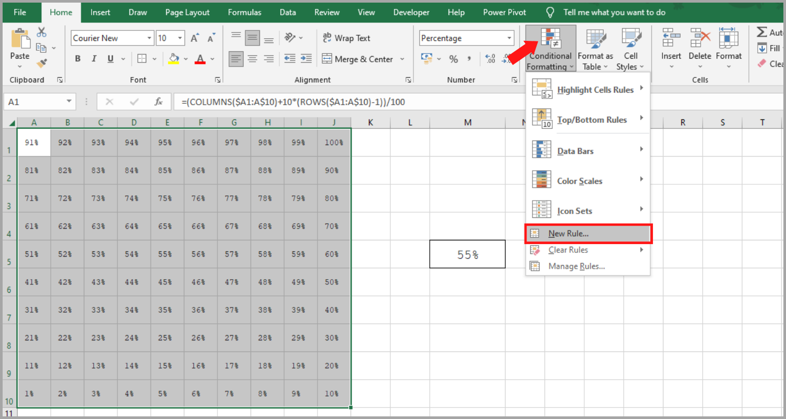Expand the fill color dropdown arrow
The height and width of the screenshot is (419, 786).
[186, 59]
